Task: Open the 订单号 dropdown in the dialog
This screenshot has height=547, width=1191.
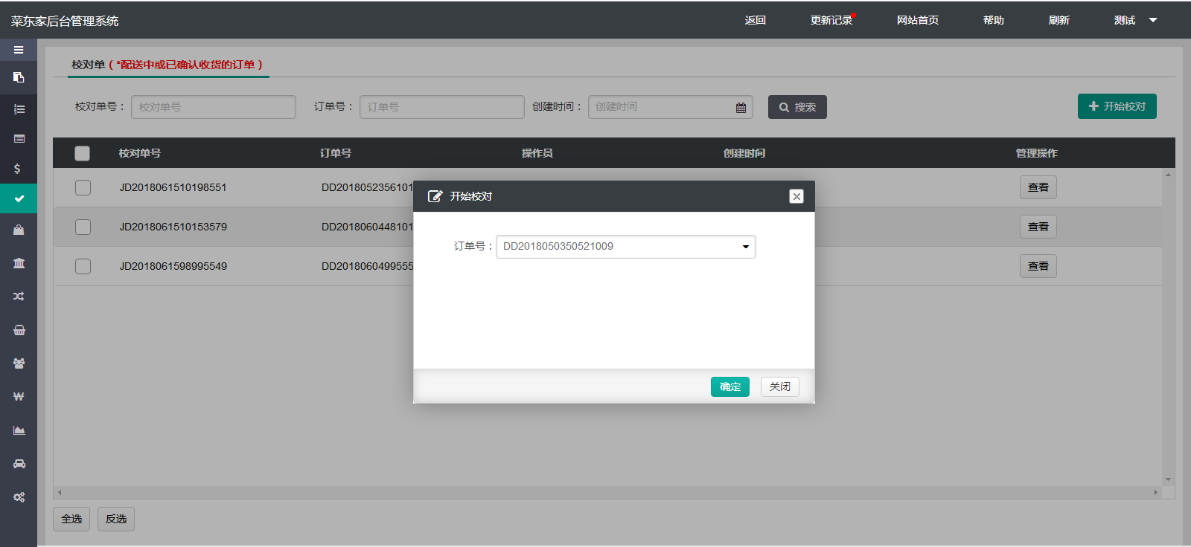Action: [x=625, y=247]
